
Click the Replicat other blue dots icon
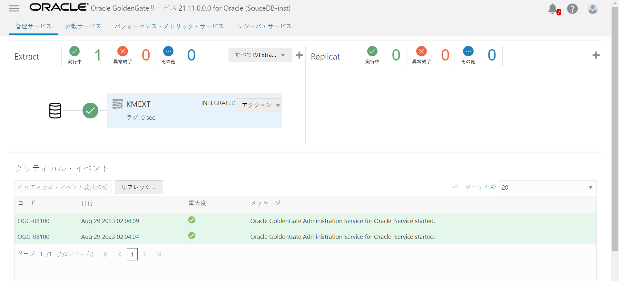(468, 51)
